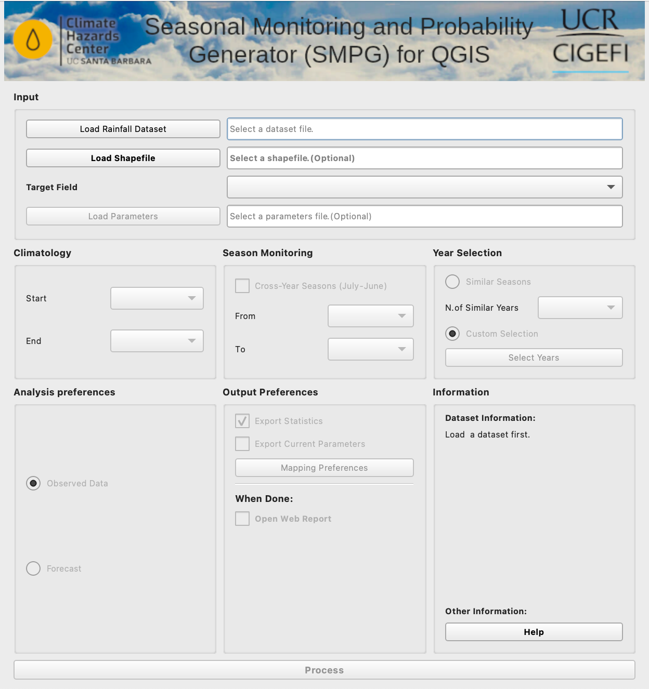The height and width of the screenshot is (689, 649).
Task: Check Export Current Parameters
Action: coord(242,444)
